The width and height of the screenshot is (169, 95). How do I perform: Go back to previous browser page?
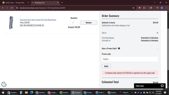(3, 8)
